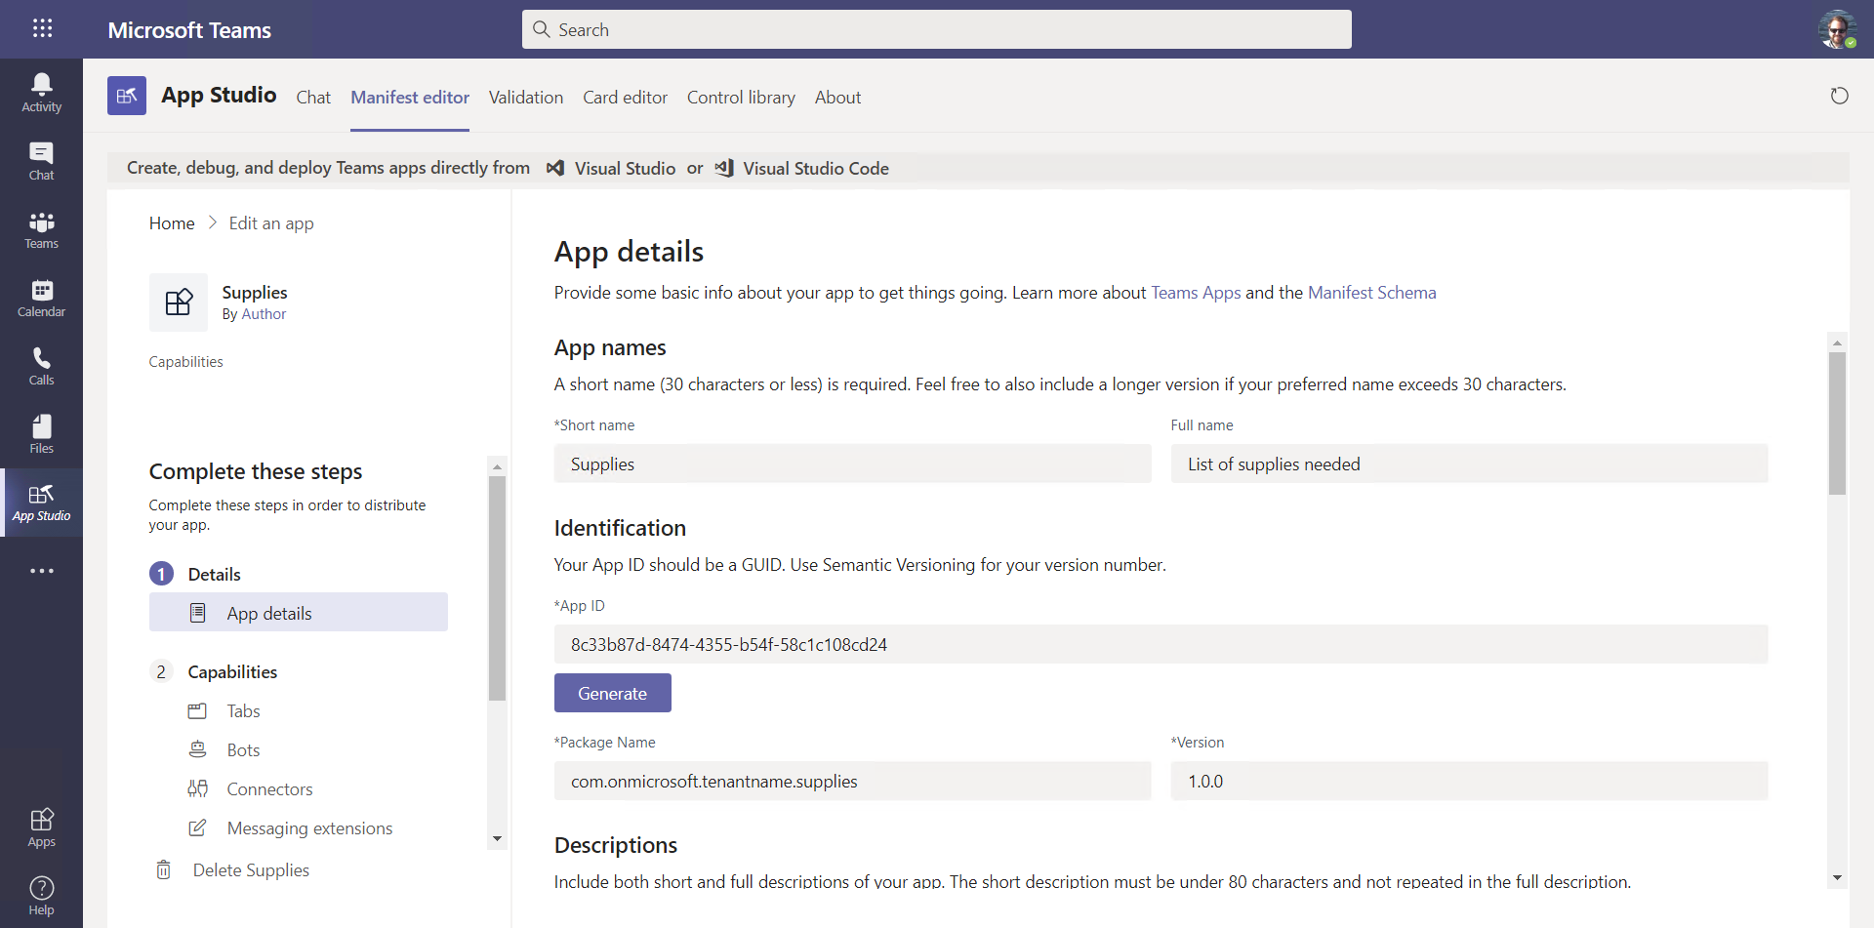This screenshot has width=1874, height=928.
Task: Open the user profile avatar
Action: pos(1837,29)
